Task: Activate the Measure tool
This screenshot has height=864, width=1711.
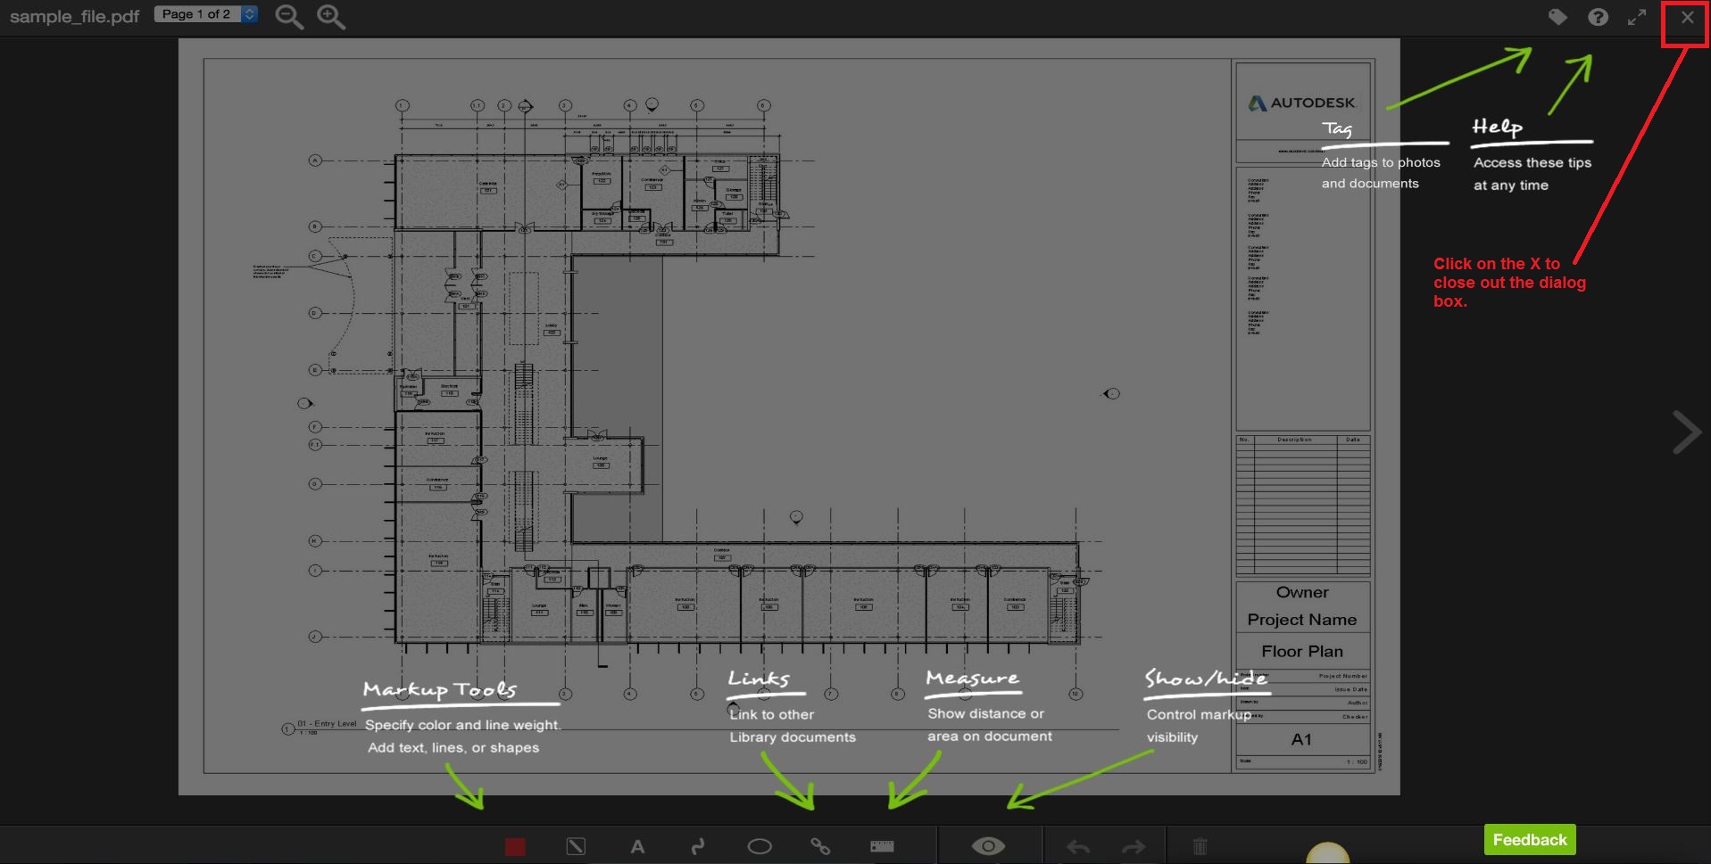Action: pyautogui.click(x=881, y=845)
